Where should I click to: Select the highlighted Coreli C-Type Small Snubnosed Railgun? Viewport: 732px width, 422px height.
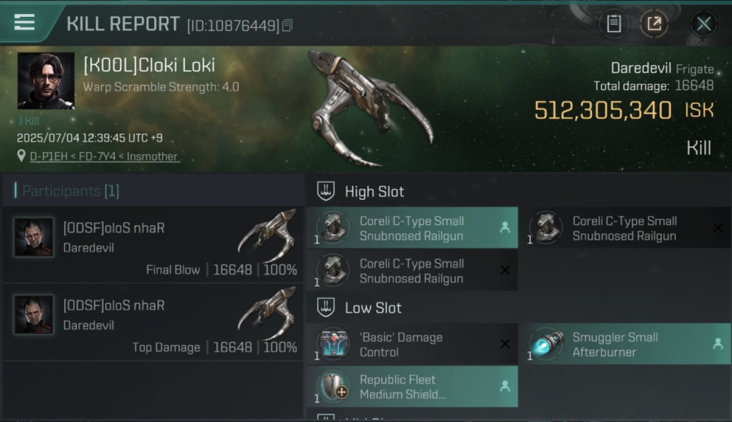412,228
